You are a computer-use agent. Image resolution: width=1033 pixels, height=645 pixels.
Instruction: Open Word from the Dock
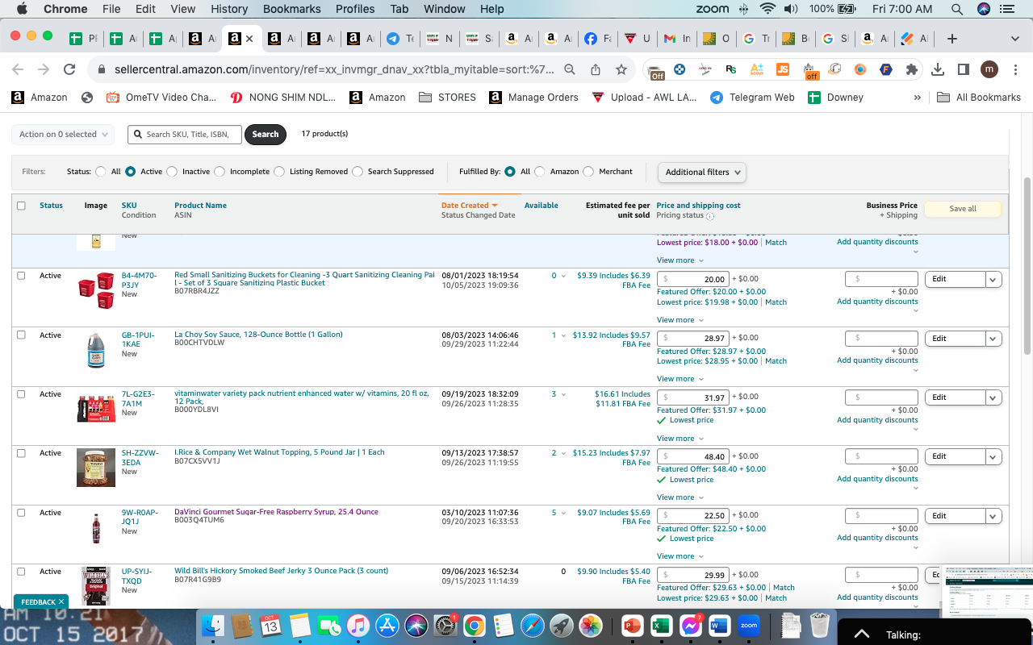coord(720,626)
